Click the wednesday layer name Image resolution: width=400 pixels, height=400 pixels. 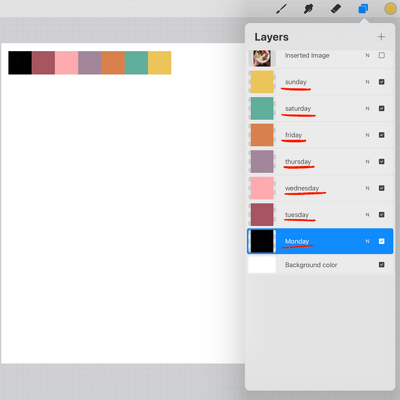(x=302, y=188)
